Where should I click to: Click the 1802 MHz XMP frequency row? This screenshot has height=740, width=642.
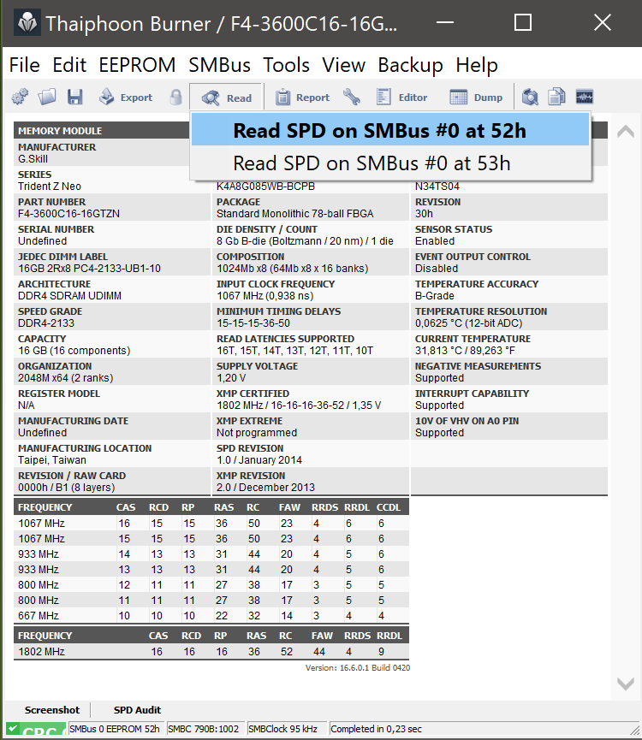tap(211, 651)
